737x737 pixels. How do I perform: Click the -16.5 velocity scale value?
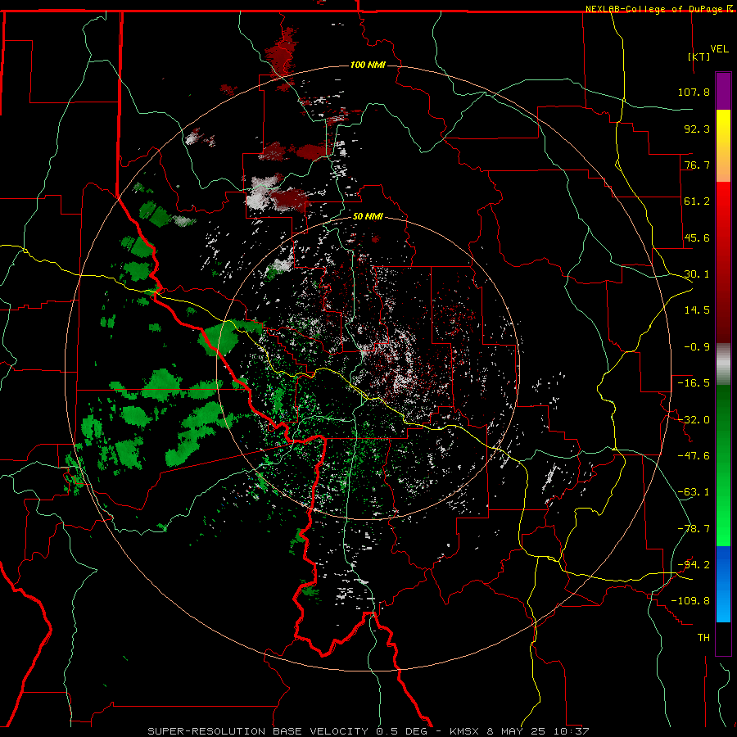click(694, 383)
